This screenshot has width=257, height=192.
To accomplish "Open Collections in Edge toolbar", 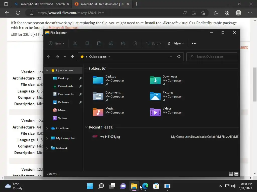I will click(227, 13).
